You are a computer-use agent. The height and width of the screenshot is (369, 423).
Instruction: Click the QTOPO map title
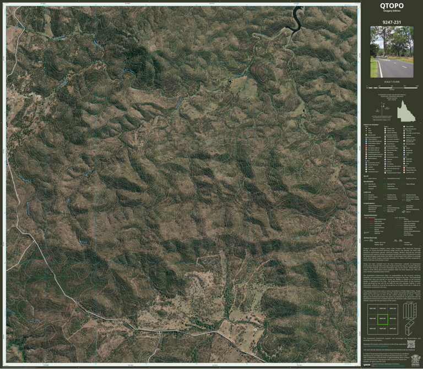pos(392,5)
